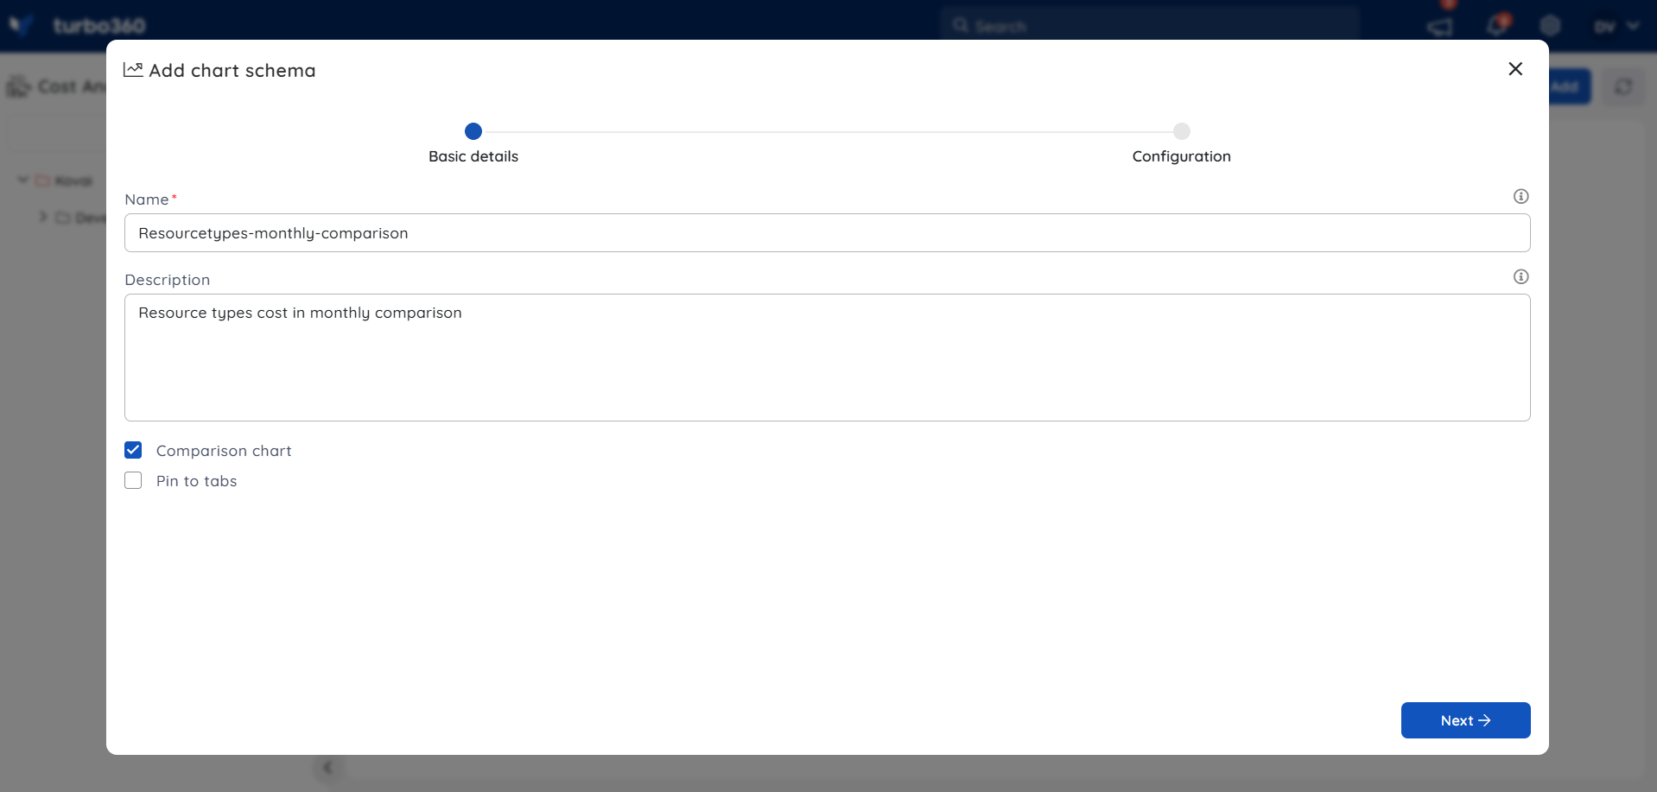This screenshot has width=1657, height=792.
Task: Click the Name field info icon
Action: pos(1521,196)
